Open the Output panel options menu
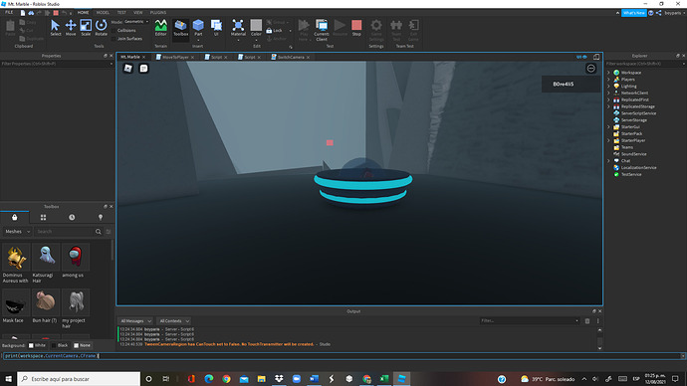This screenshot has height=386, width=687. click(x=597, y=320)
